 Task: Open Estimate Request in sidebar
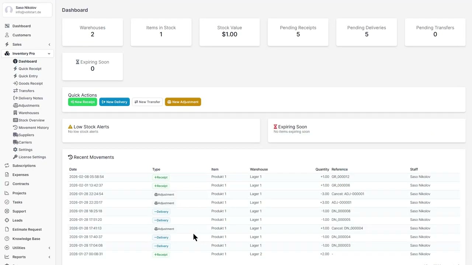(27, 230)
